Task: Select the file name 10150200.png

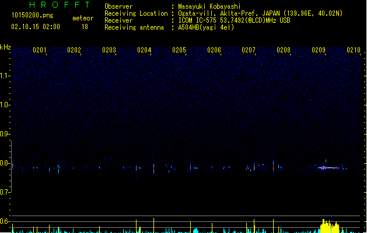Action: (33, 15)
